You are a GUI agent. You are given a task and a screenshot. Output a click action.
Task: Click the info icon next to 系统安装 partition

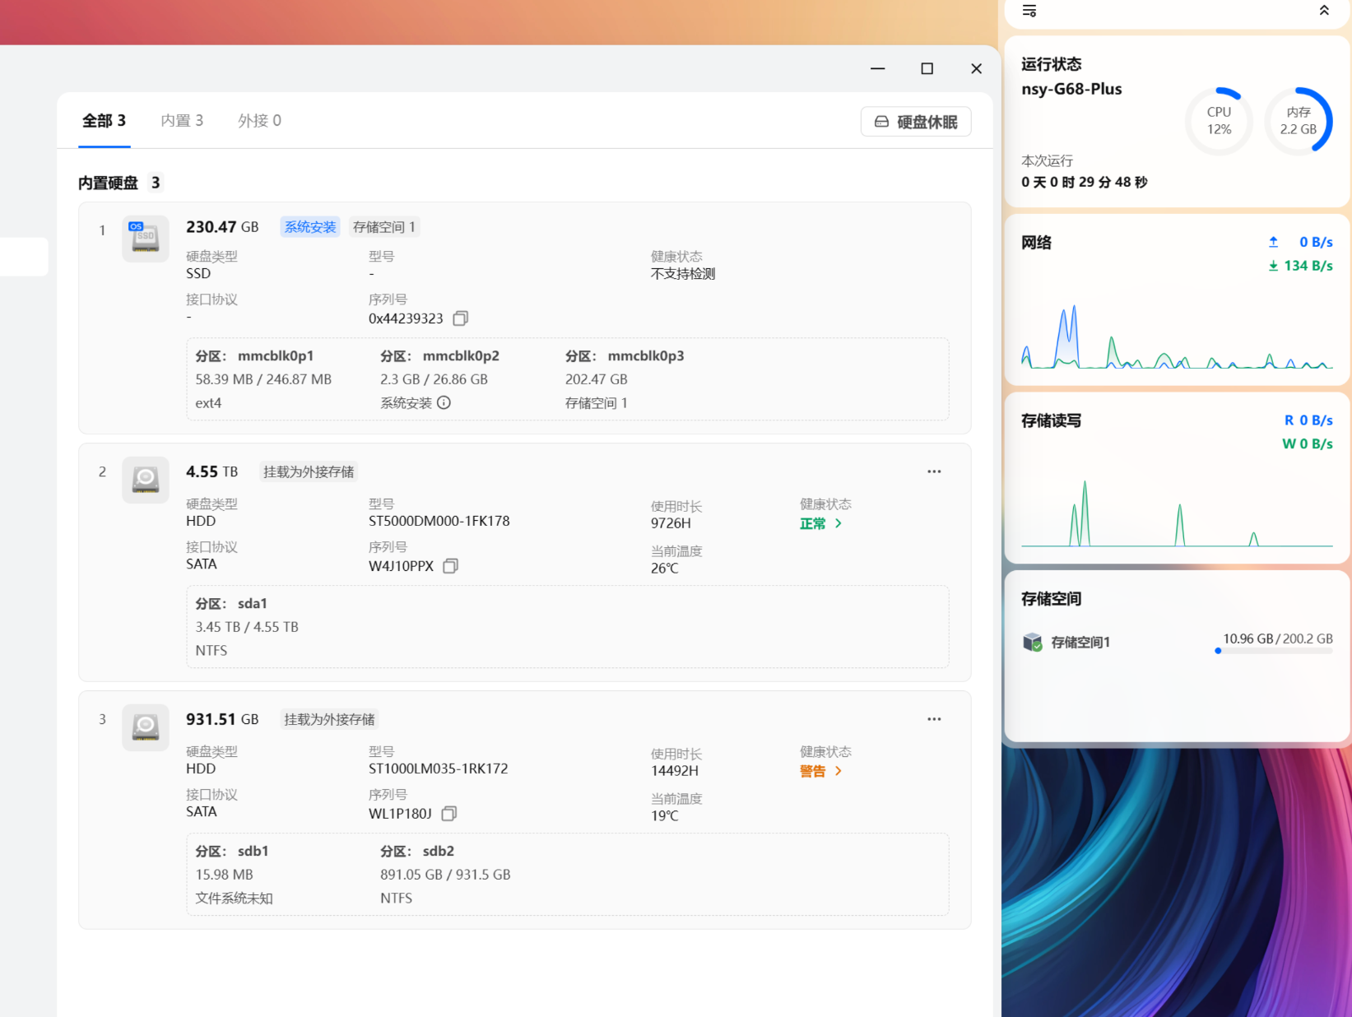click(x=444, y=403)
